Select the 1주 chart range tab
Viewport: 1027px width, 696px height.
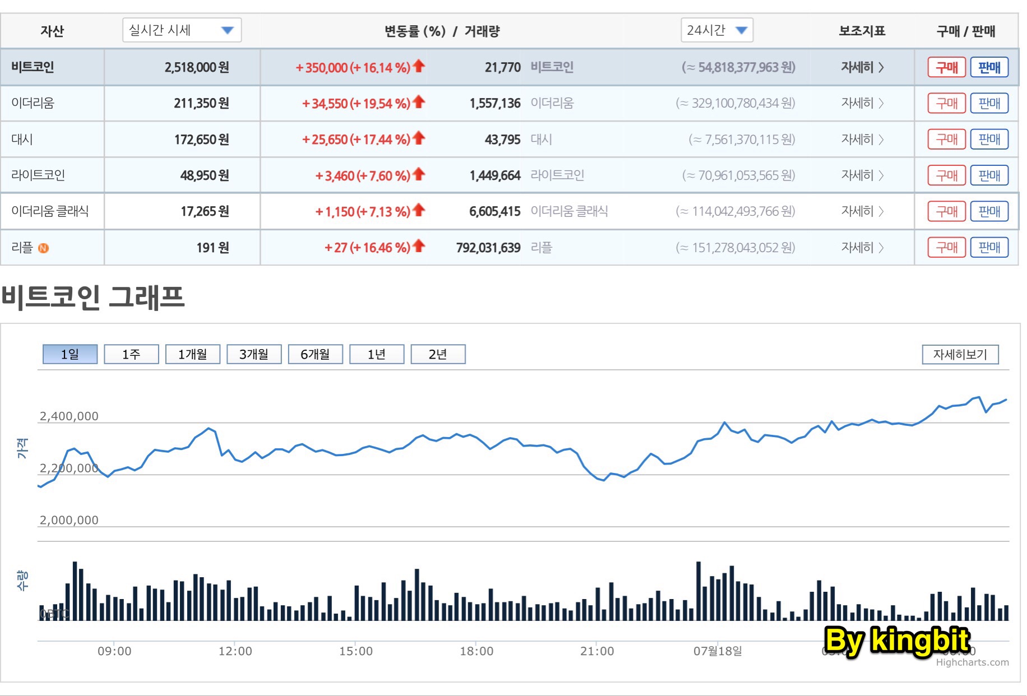coord(131,354)
